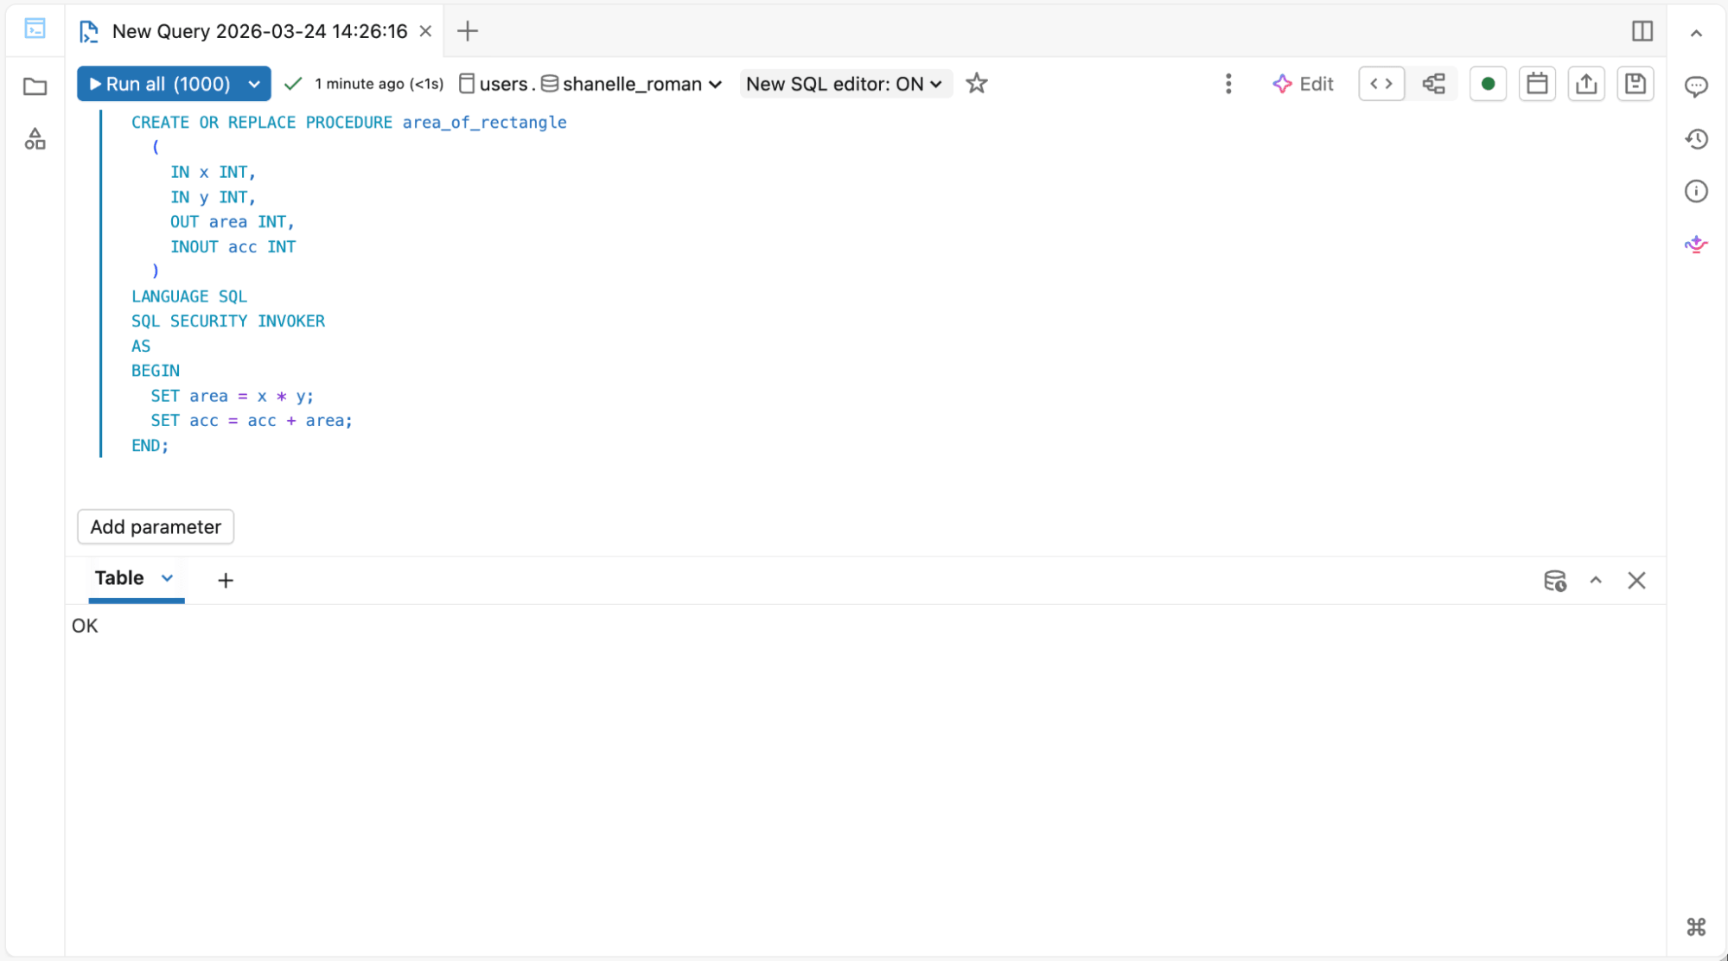This screenshot has height=961, width=1728.
Task: Switch to the New Query 2026-03-24 tab
Action: point(258,30)
